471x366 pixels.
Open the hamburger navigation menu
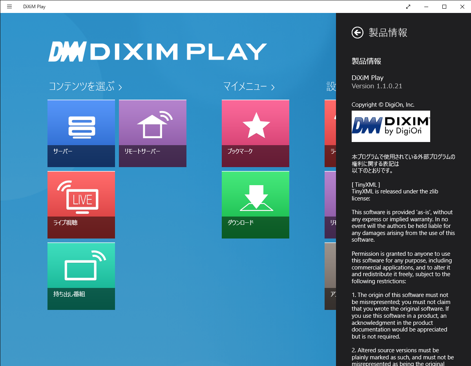click(9, 6)
